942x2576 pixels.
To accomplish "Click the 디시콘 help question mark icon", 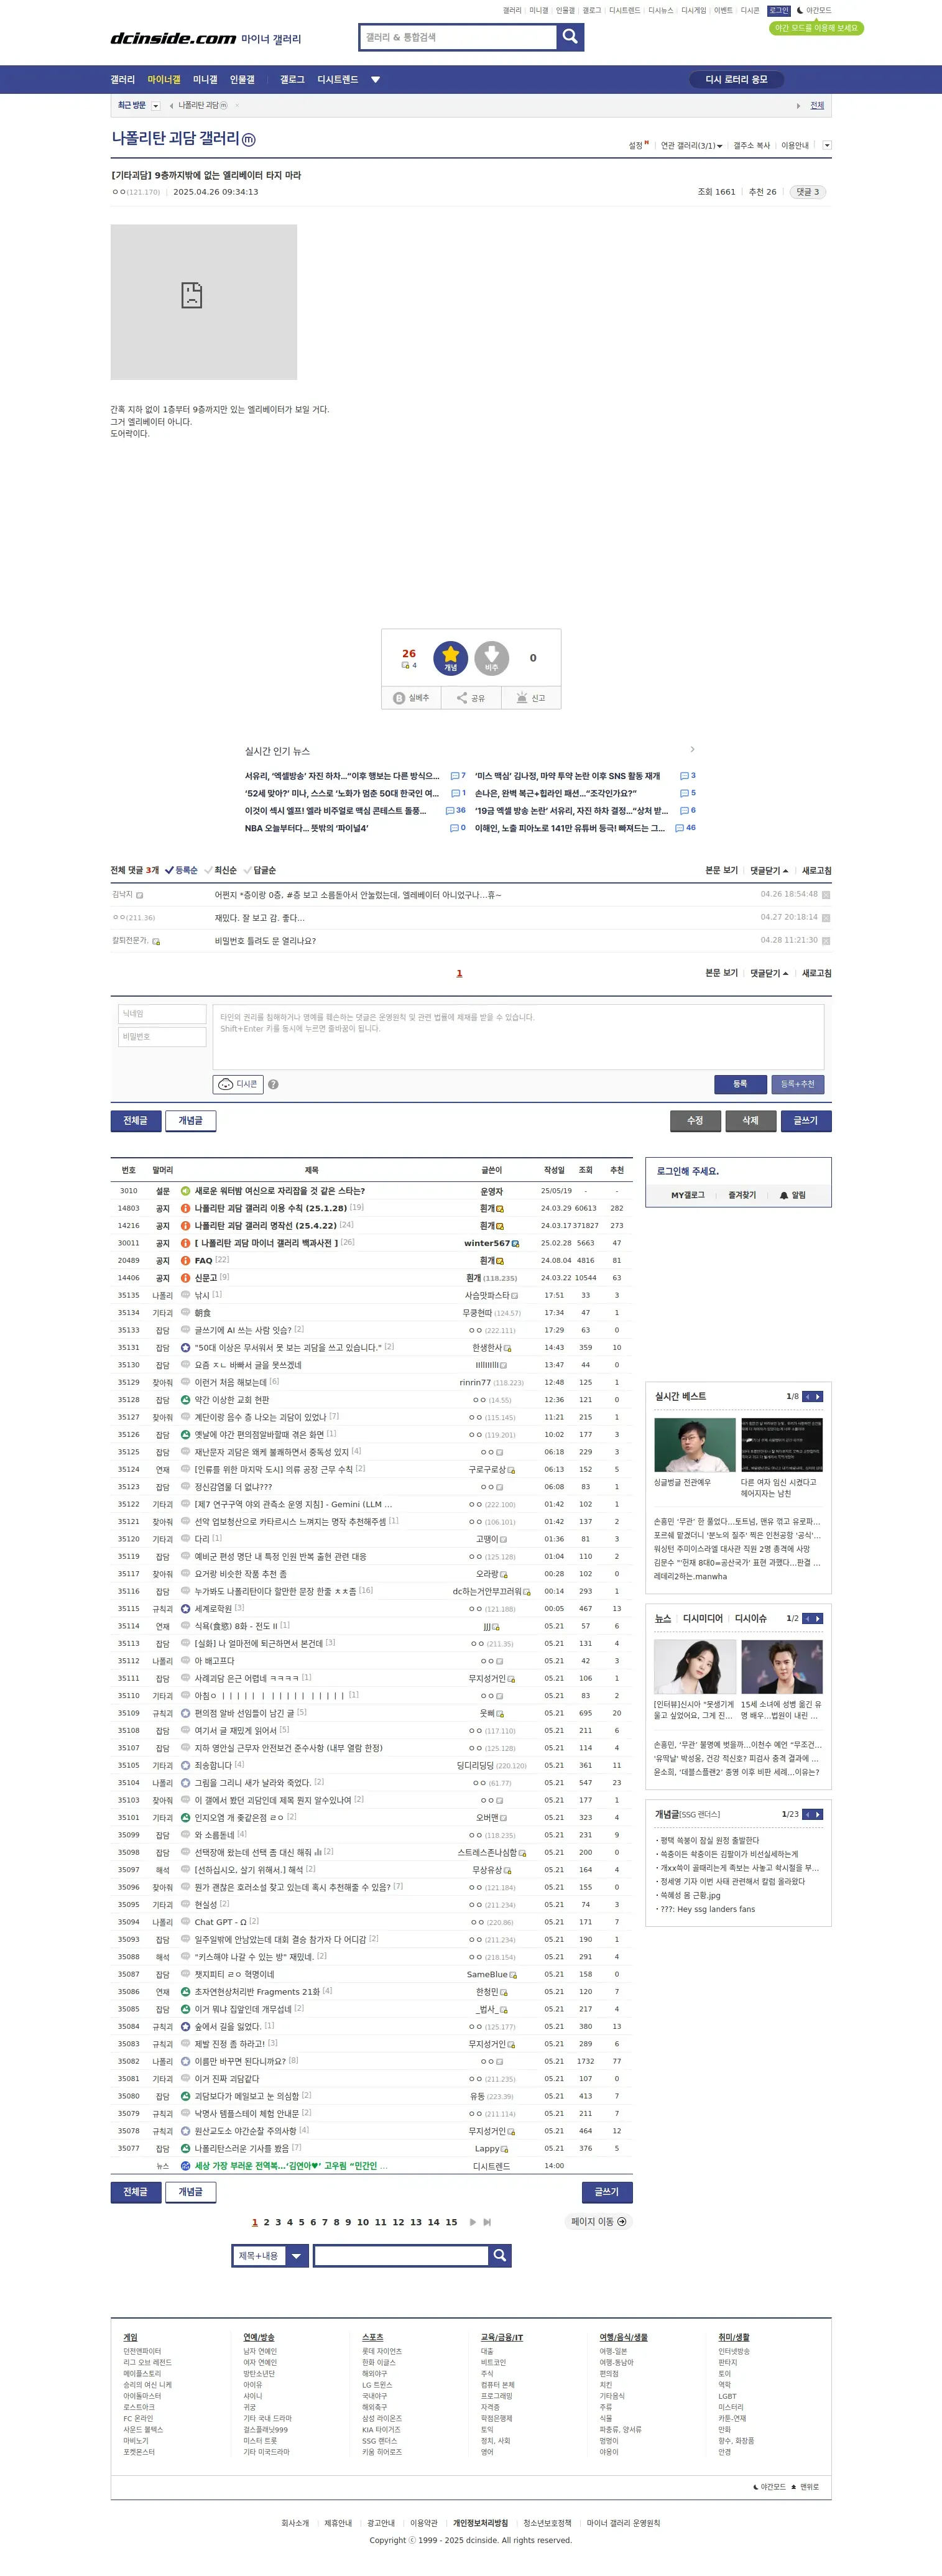I will click(273, 1084).
